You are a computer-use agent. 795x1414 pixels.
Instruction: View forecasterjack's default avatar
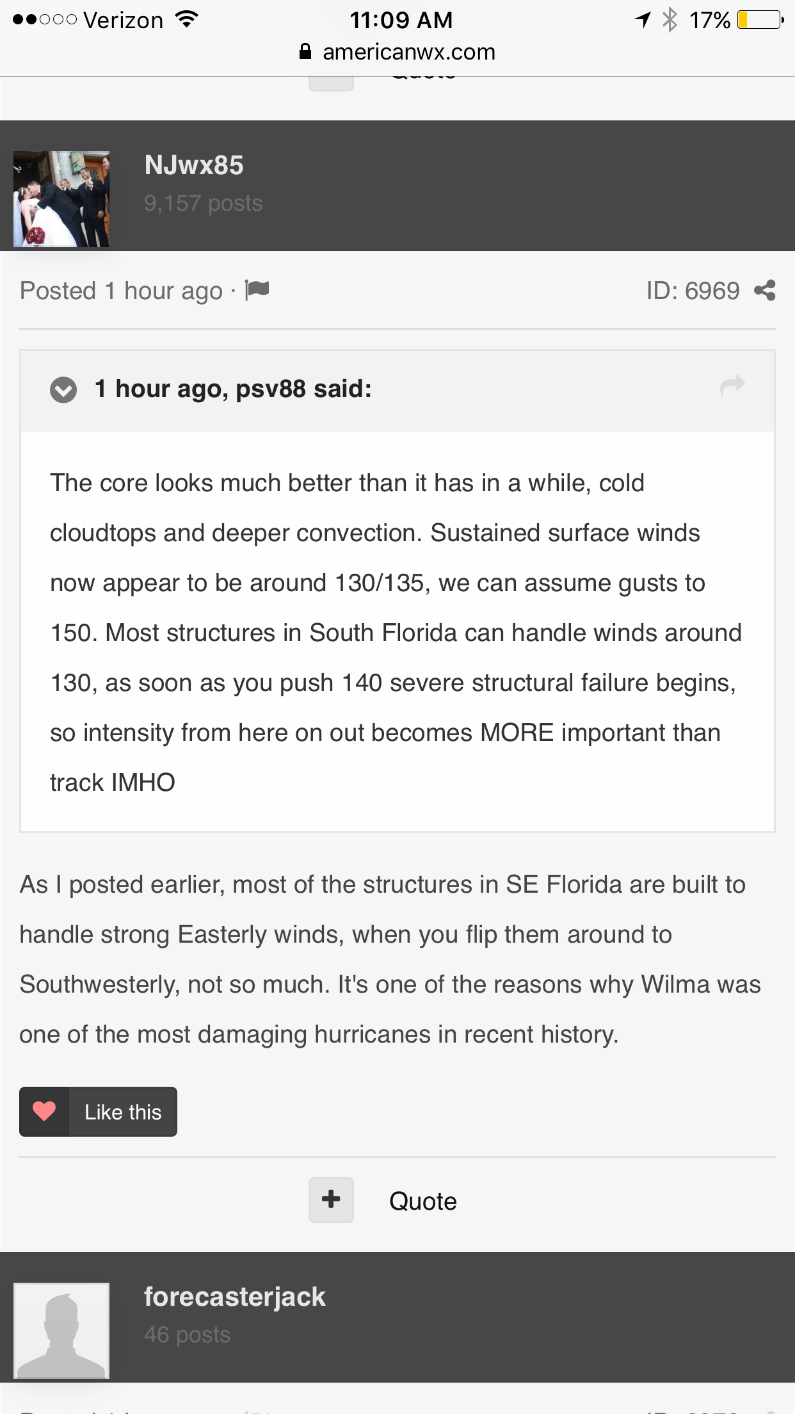pyautogui.click(x=61, y=1330)
